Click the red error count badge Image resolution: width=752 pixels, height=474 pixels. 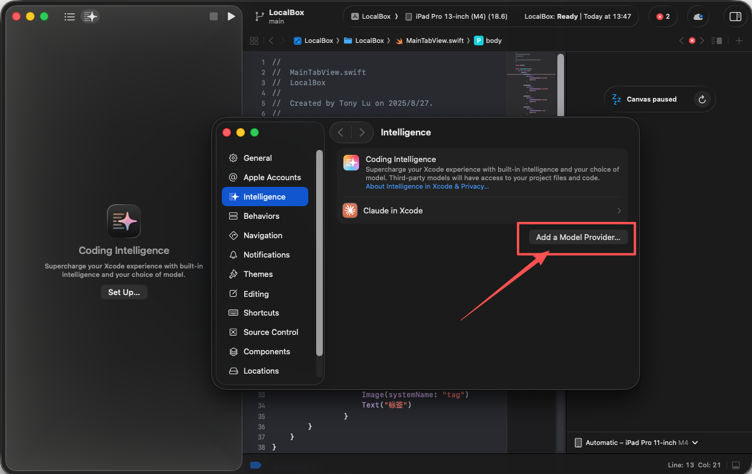pos(663,16)
